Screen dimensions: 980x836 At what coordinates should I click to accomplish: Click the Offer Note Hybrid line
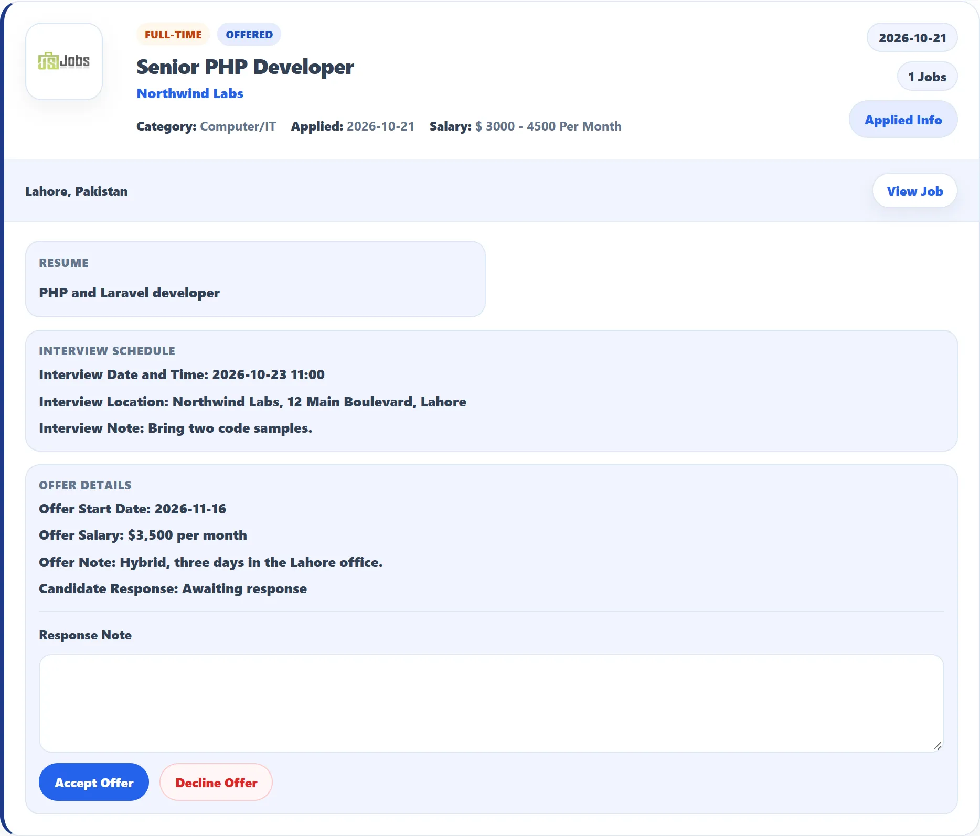tap(211, 562)
